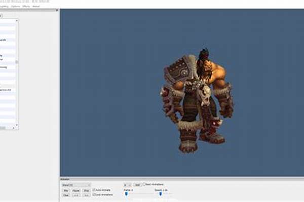Open the Effects menu
This screenshot has height=202, width=304.
coord(26,6)
